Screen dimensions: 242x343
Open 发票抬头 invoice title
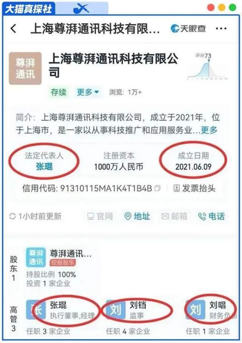[194, 188]
